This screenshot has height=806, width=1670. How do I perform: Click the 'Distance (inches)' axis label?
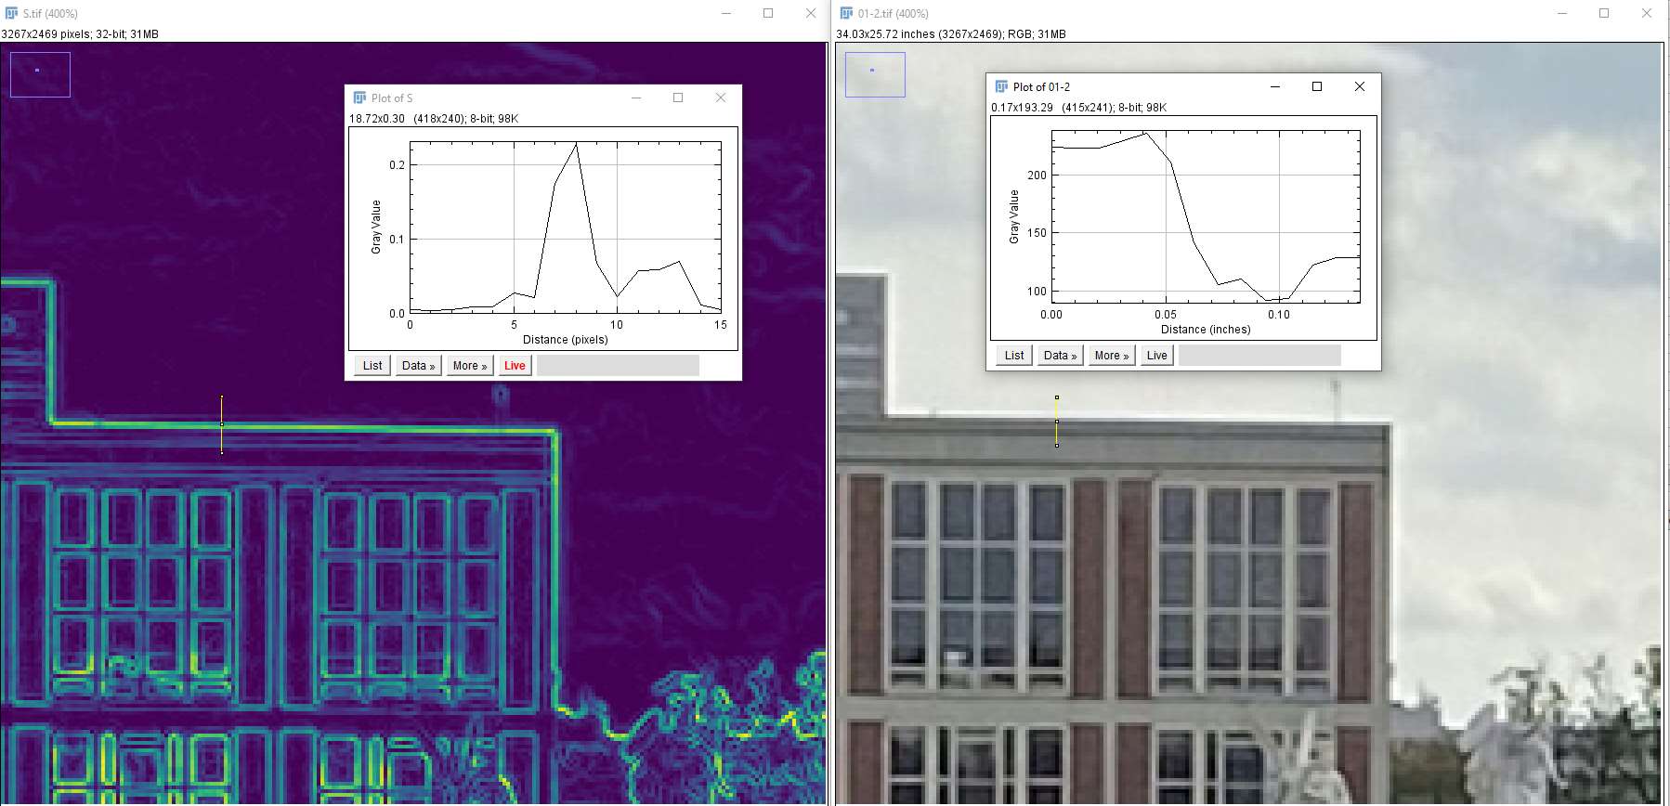(x=1206, y=330)
